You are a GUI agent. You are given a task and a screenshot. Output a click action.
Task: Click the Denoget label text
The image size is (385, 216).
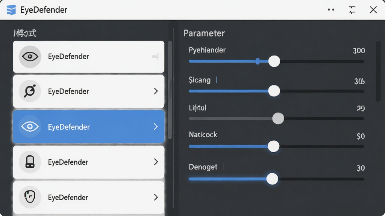point(203,167)
